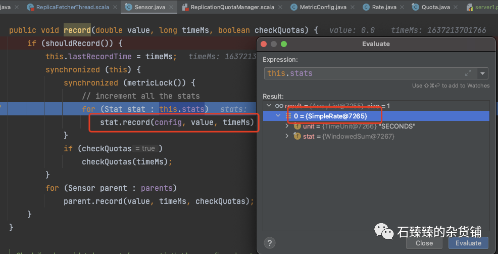The image size is (498, 254).
Task: Click the Sensor.java class file icon
Action: [129, 7]
